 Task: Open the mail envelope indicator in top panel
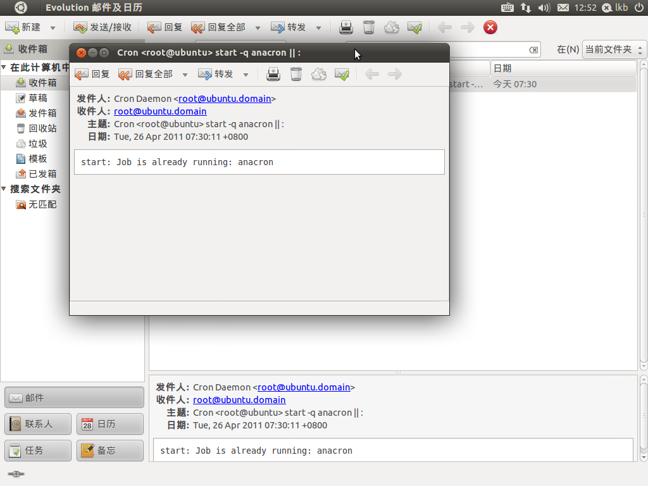coord(563,8)
